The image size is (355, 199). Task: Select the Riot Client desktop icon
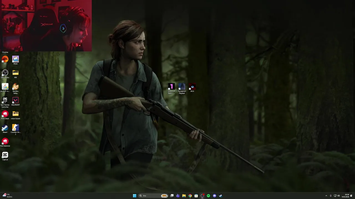click(x=5, y=115)
